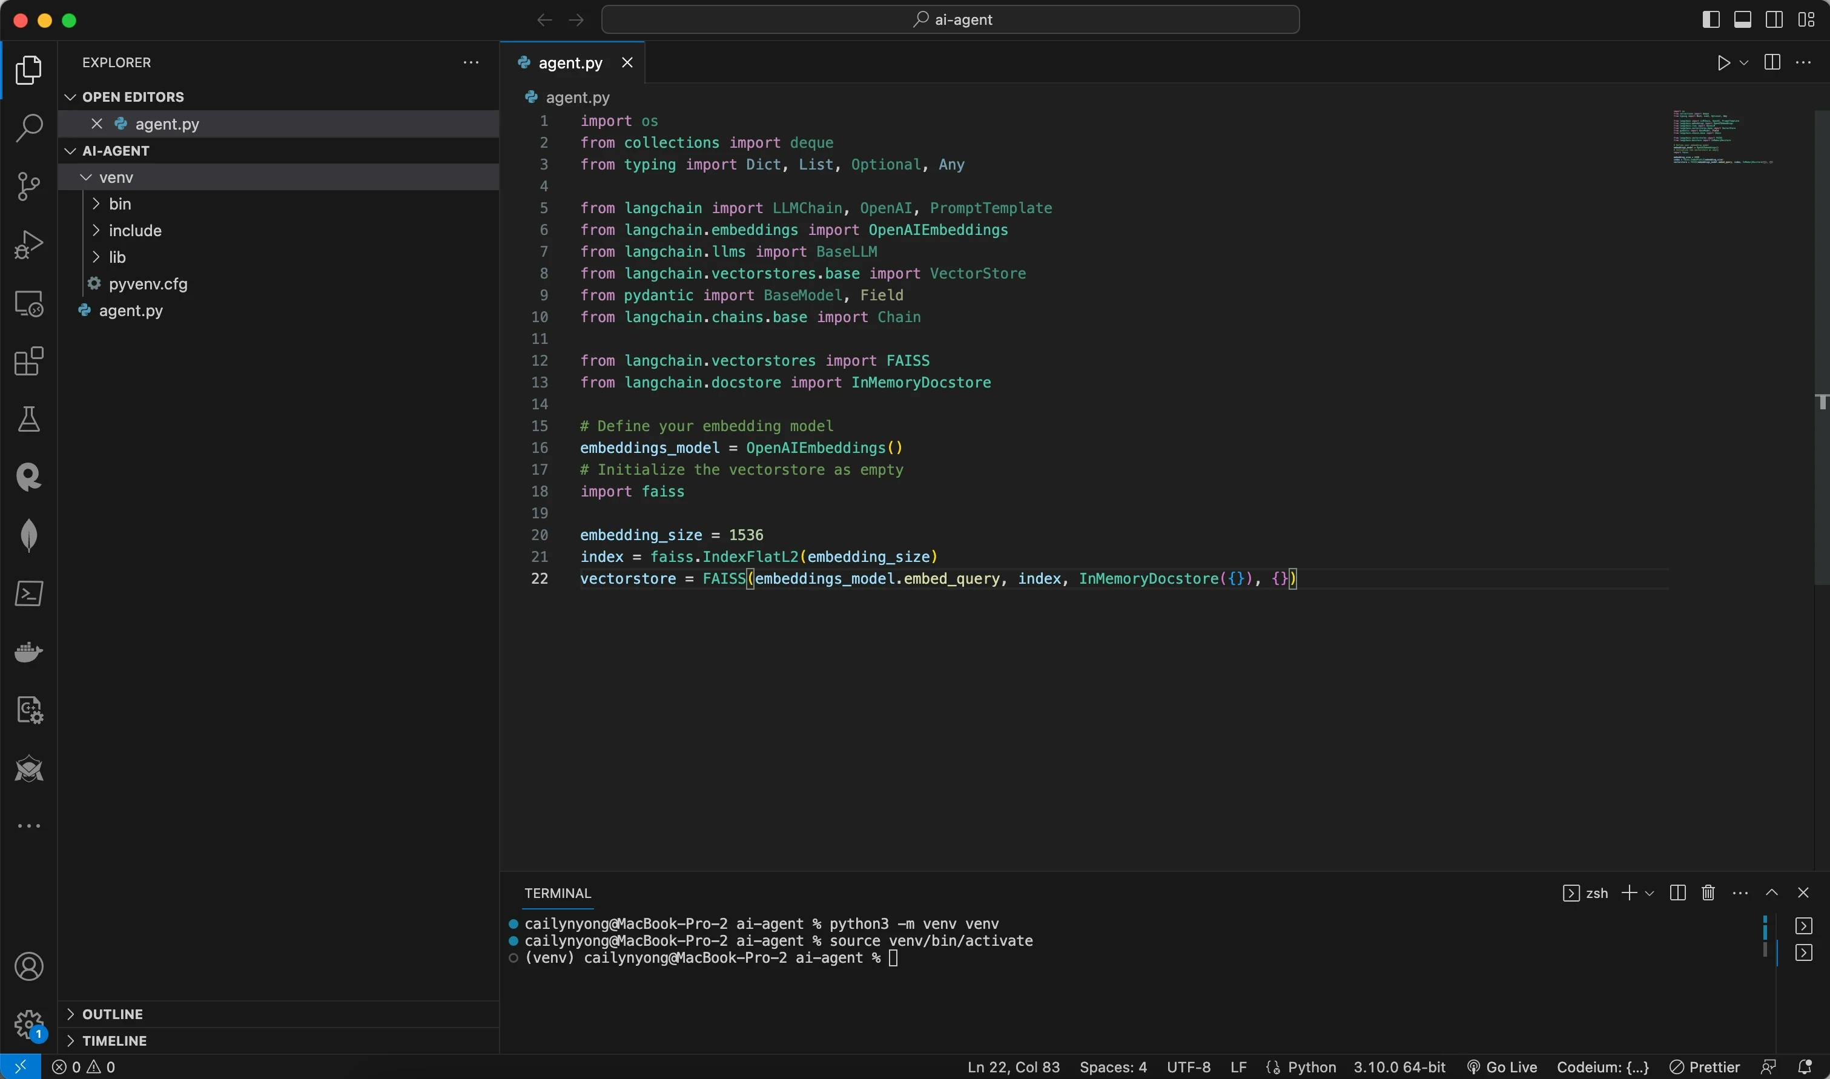
Task: Expand the bin folder
Action: (x=120, y=204)
